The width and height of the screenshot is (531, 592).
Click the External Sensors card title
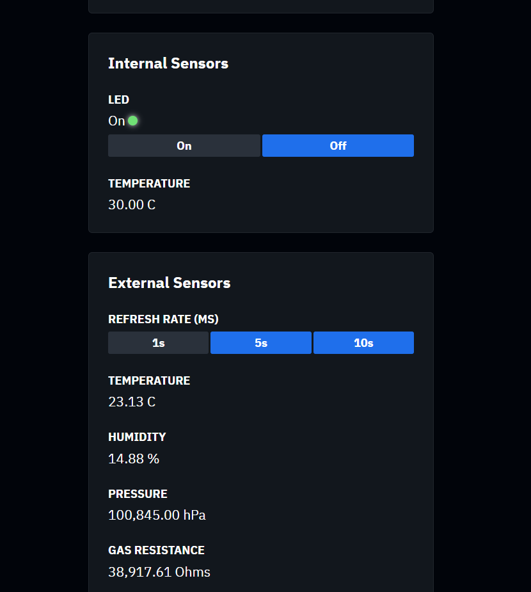point(170,283)
